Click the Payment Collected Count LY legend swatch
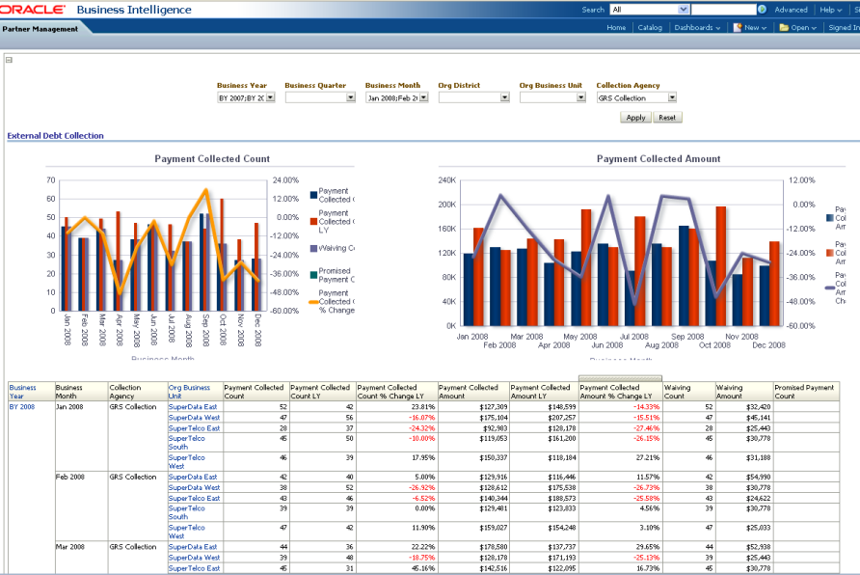The height and width of the screenshot is (575, 860). click(x=313, y=222)
